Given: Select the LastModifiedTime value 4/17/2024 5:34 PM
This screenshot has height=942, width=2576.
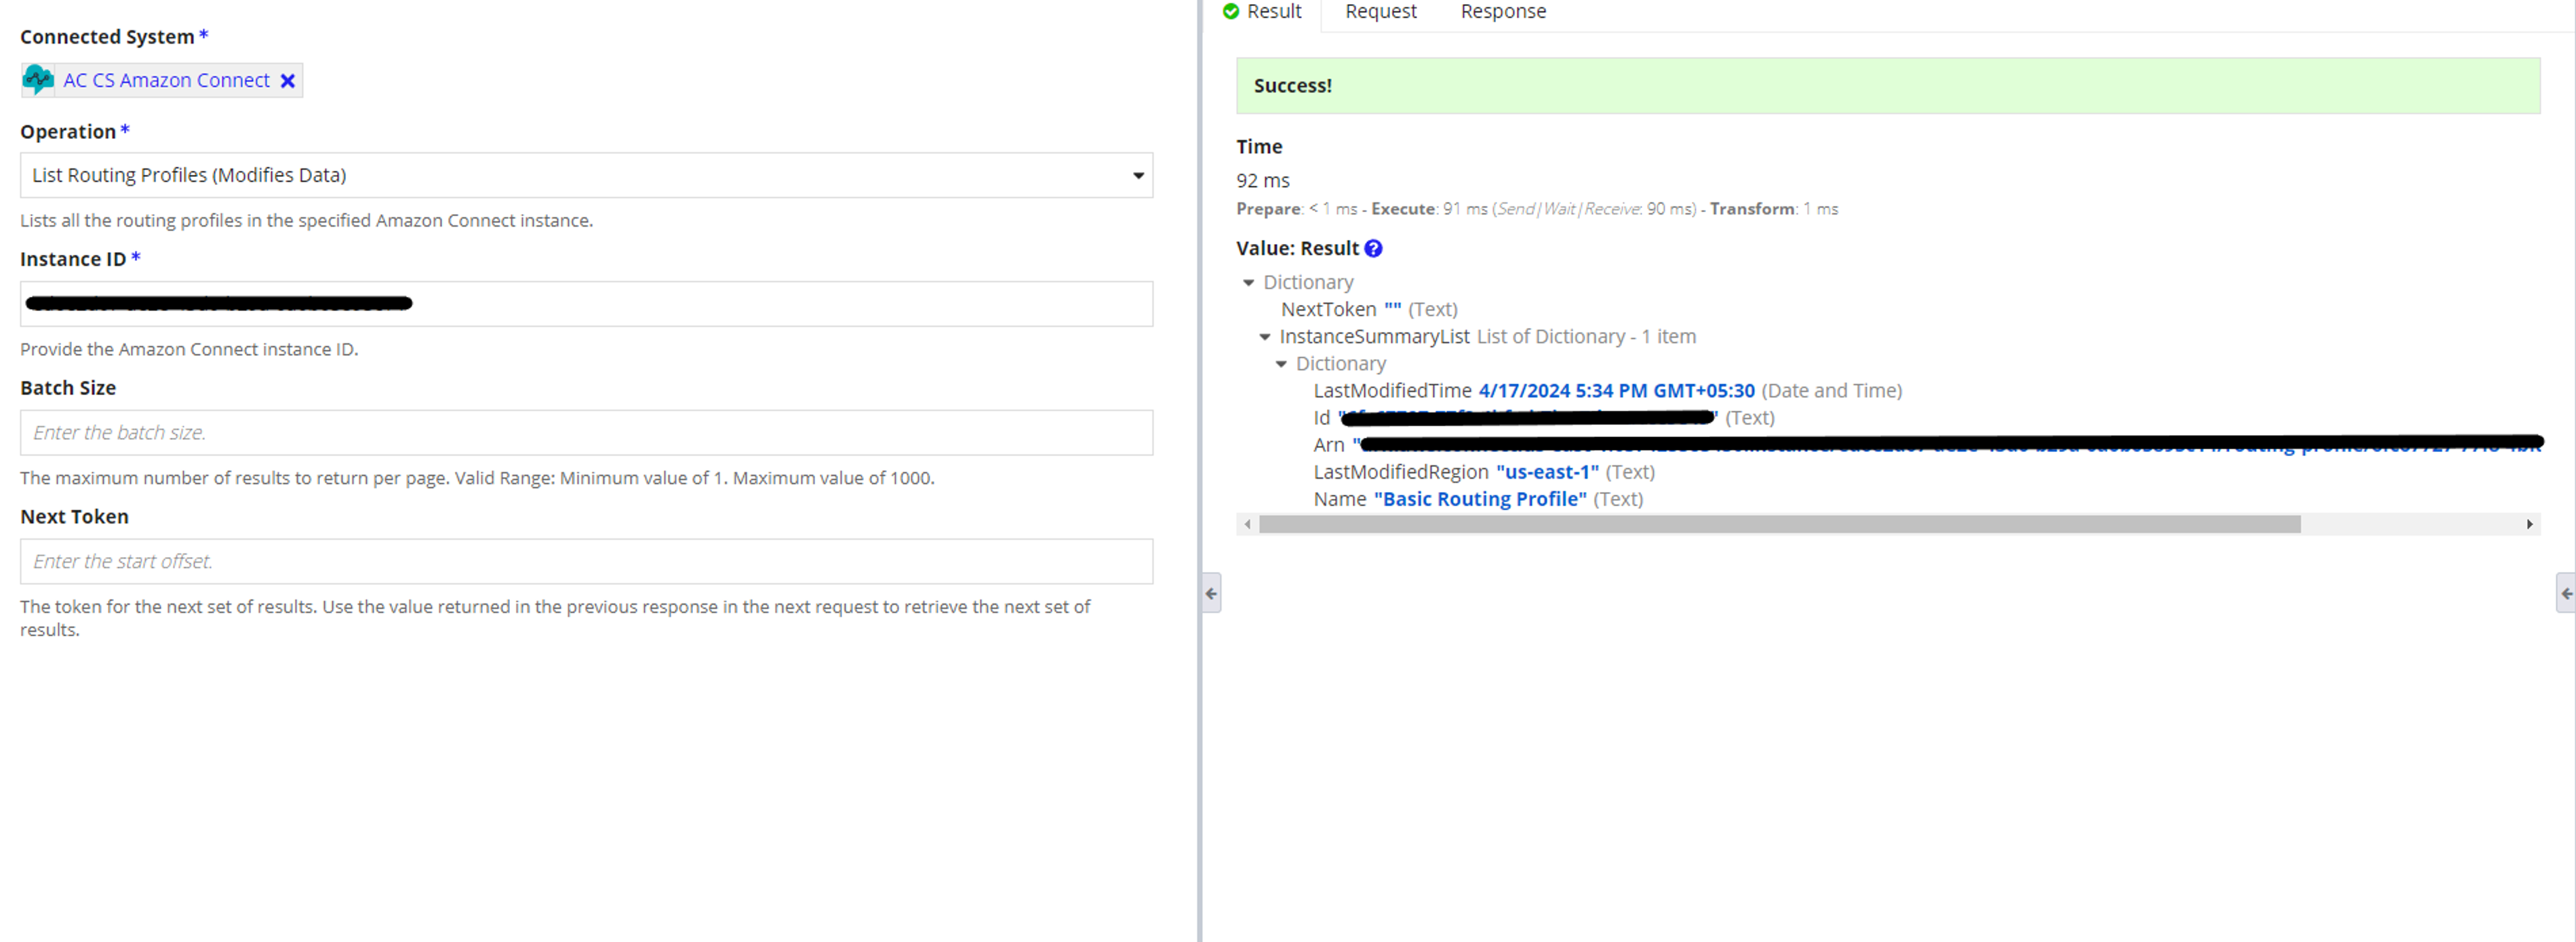Looking at the screenshot, I should (1616, 391).
